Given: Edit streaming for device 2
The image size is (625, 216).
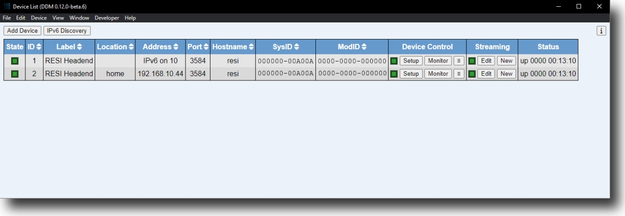Looking at the screenshot, I should tap(486, 74).
